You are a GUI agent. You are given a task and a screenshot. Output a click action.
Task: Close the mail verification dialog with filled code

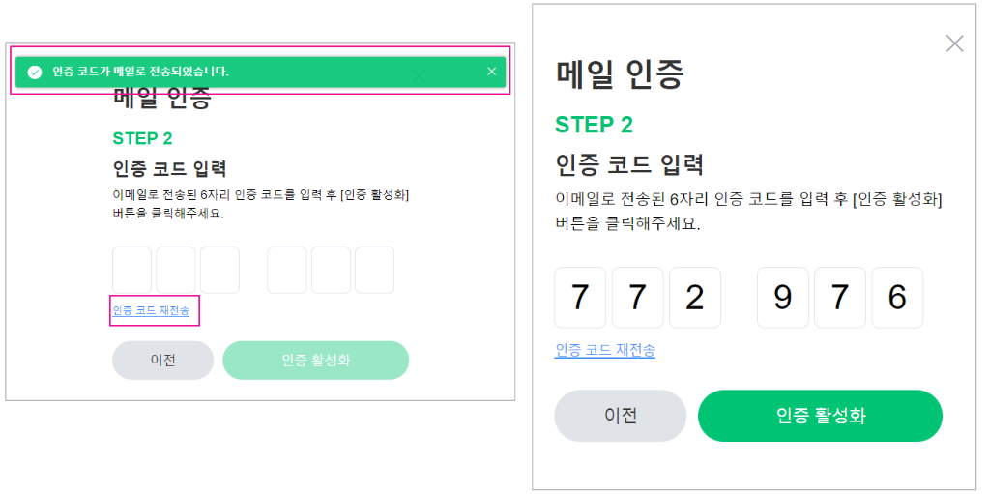pos(954,44)
